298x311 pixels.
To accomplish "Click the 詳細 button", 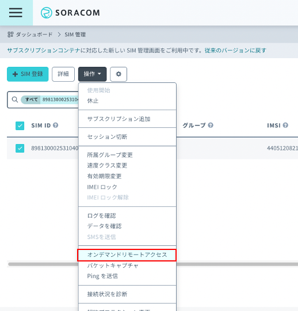I will coord(63,74).
